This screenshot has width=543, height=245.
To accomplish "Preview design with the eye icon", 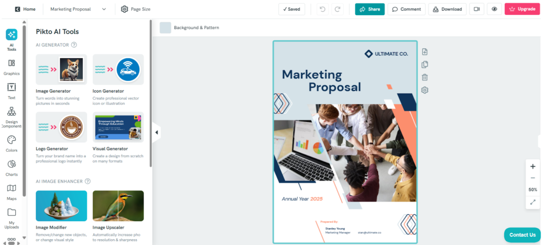I will click(494, 10).
